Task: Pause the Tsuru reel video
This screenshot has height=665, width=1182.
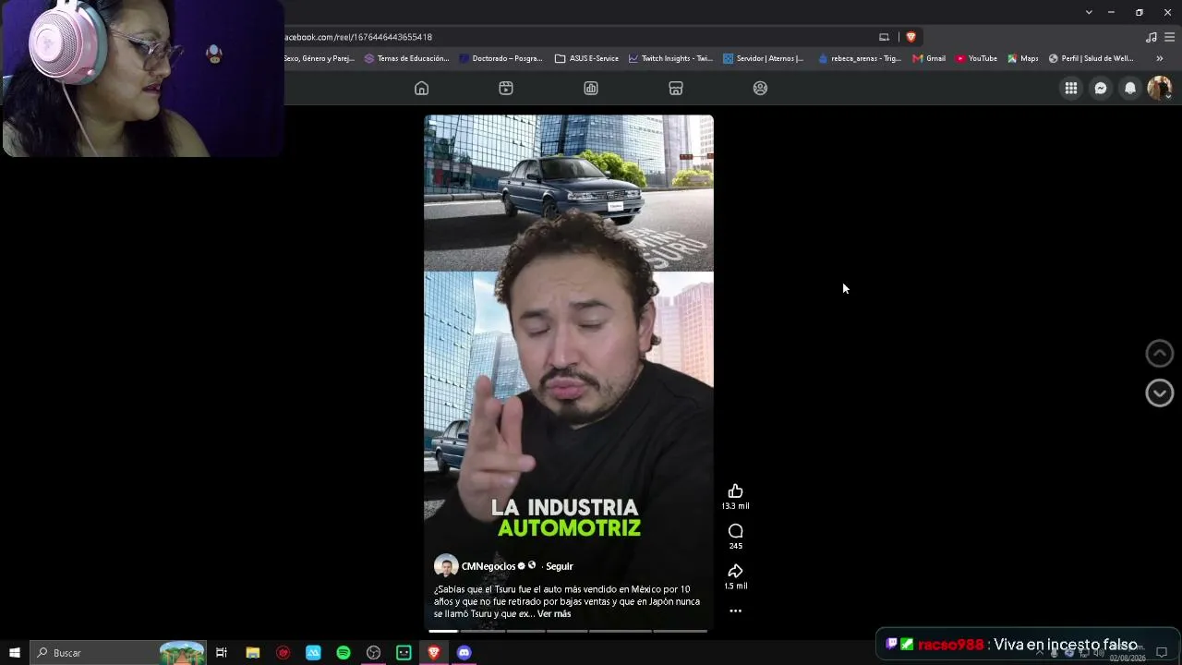Action: [x=568, y=373]
